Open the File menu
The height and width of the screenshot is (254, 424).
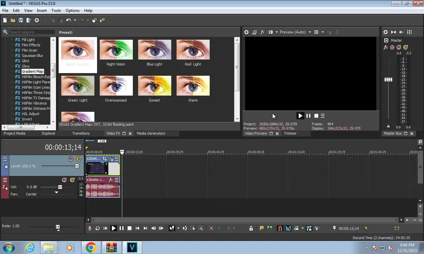[5, 11]
